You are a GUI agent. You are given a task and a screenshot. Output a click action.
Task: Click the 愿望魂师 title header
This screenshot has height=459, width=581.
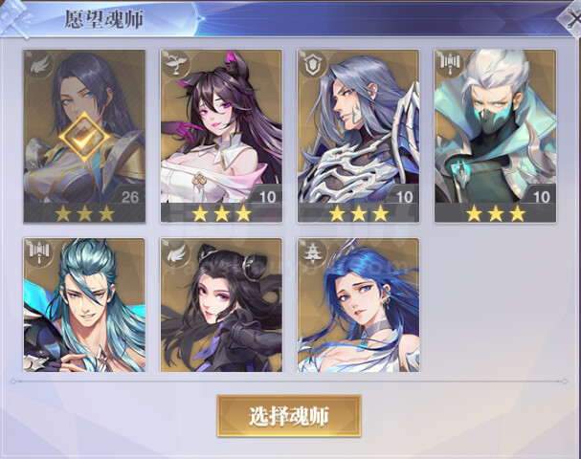tap(103, 19)
